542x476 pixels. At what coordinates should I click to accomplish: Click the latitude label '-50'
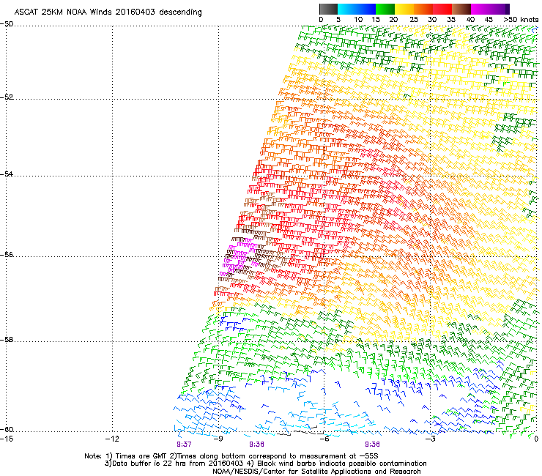[x=7, y=24]
